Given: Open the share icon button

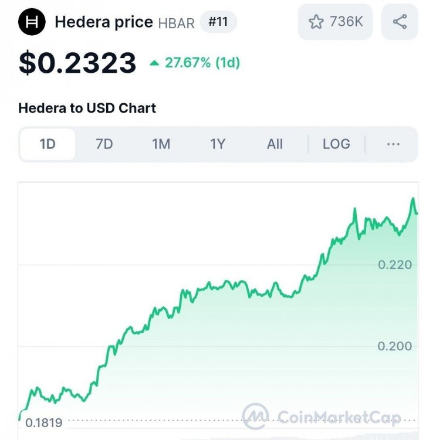Looking at the screenshot, I should (400, 22).
